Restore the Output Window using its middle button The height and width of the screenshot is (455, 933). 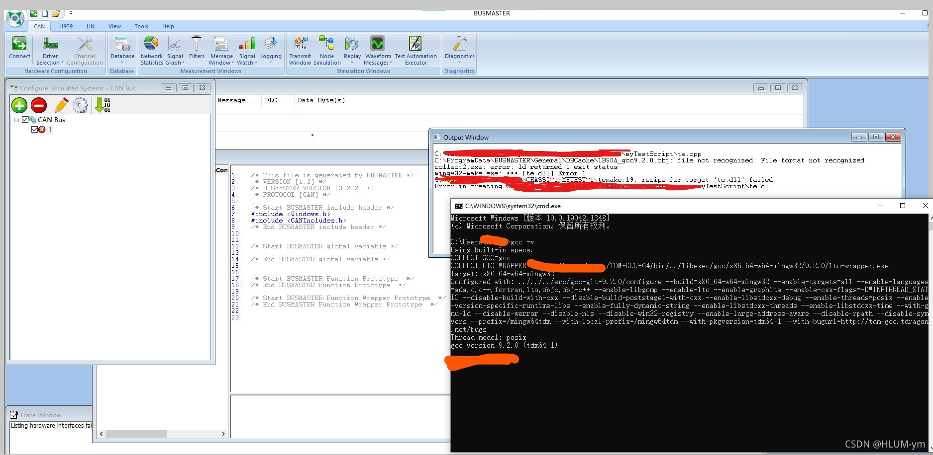click(876, 137)
